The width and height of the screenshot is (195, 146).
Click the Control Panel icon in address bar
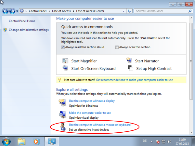[22, 11]
